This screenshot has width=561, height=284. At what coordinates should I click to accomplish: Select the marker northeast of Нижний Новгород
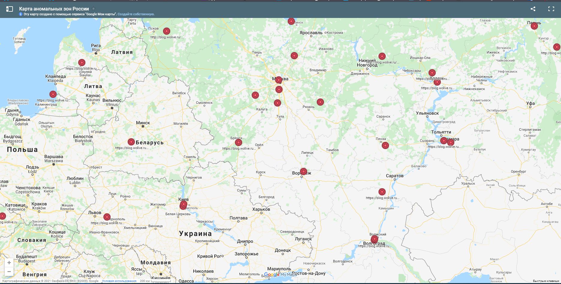(382, 56)
